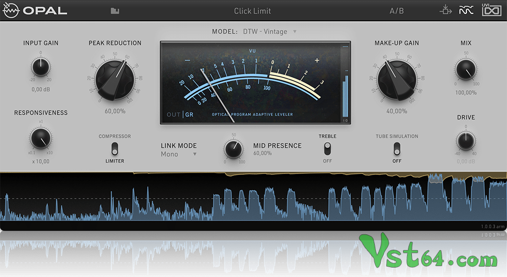Click the Drive knob

[x=466, y=141]
